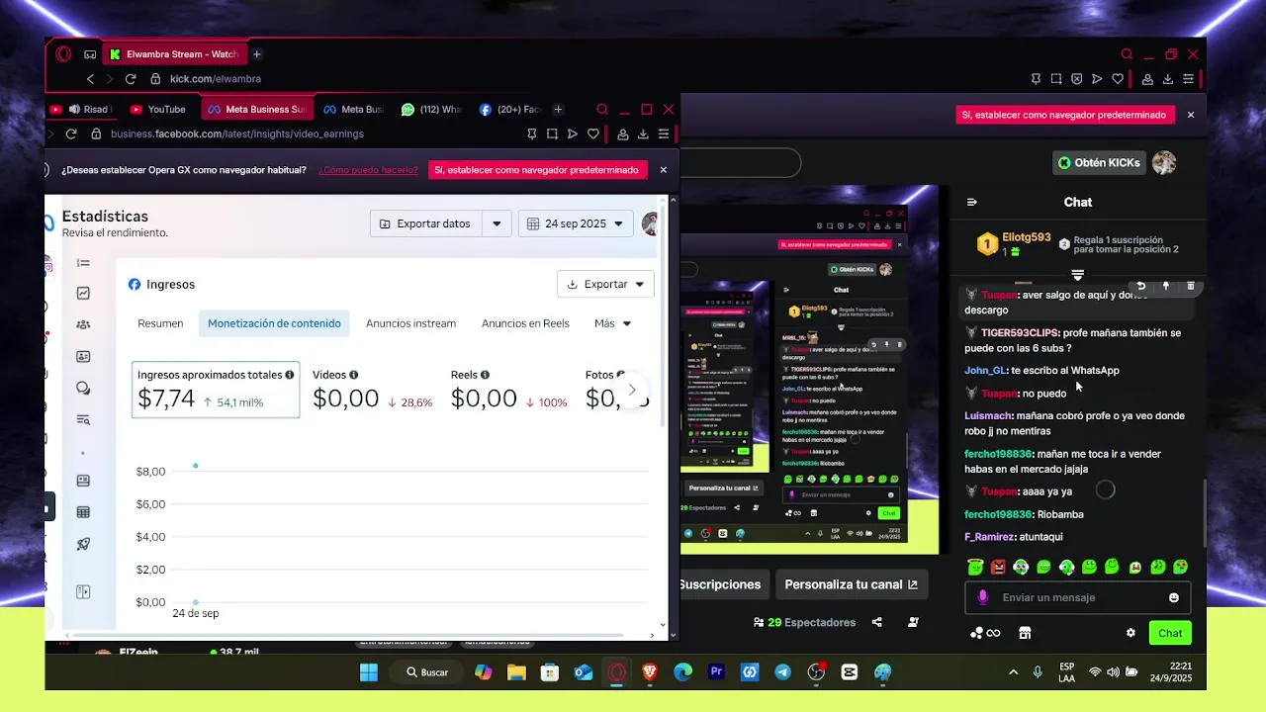Delete the hovered Tuspar chat message

[1190, 286]
